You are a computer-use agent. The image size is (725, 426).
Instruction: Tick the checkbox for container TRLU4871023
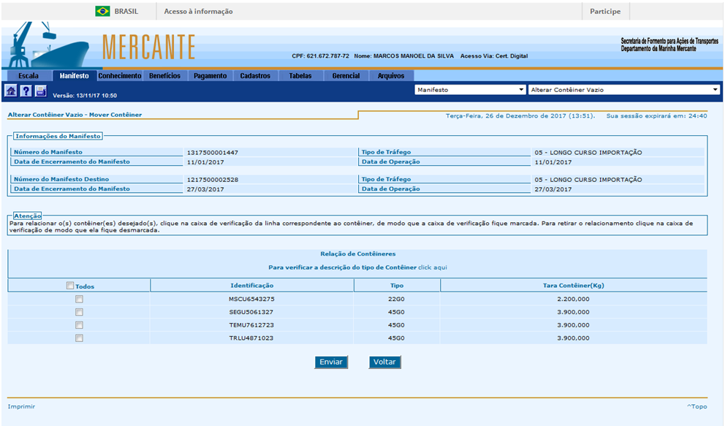point(79,338)
